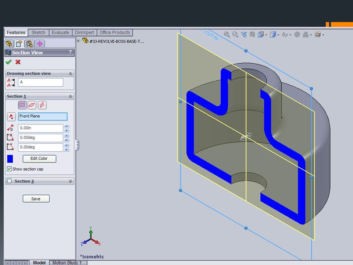Click Display Style cube icon
Image resolution: width=353 pixels, height=265 pixels.
pos(272,35)
